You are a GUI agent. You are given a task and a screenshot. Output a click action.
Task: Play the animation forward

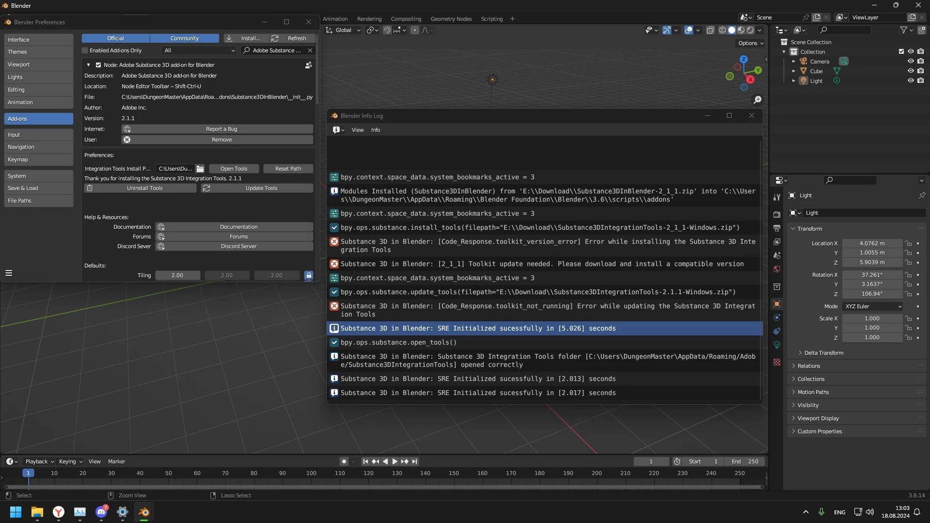click(x=394, y=461)
